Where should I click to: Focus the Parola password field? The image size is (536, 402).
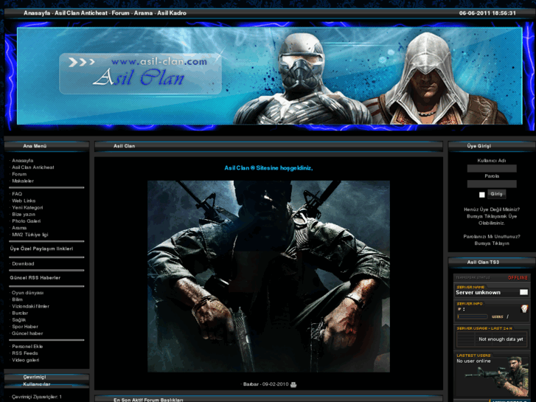point(492,184)
